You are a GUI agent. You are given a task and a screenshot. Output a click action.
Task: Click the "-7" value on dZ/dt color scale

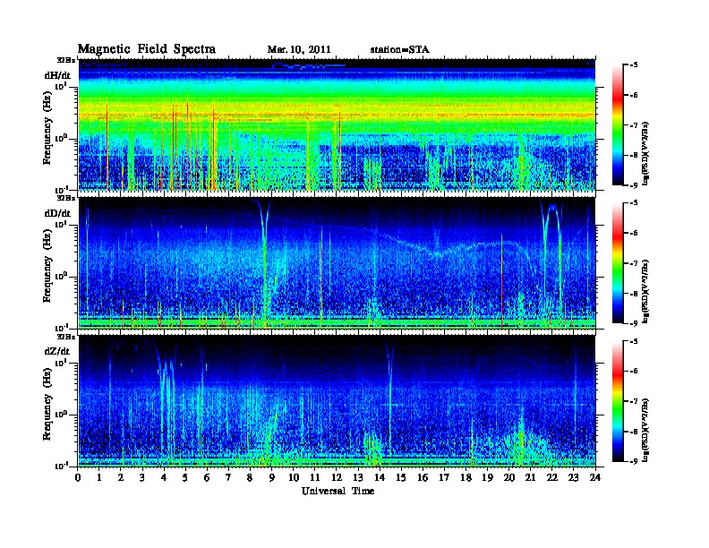633,401
